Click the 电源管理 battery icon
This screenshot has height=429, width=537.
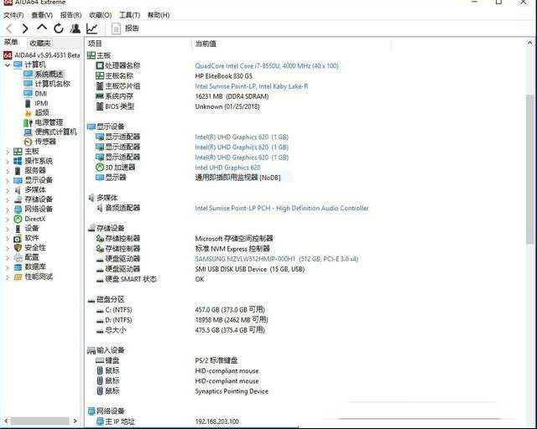[28, 122]
